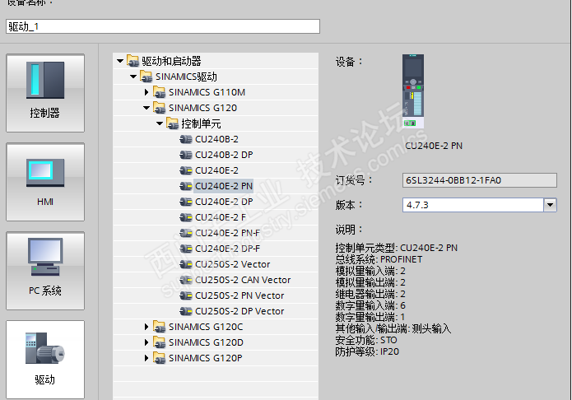Select CU250S-2 DP Vector control unit
The image size is (572, 400).
point(239,311)
